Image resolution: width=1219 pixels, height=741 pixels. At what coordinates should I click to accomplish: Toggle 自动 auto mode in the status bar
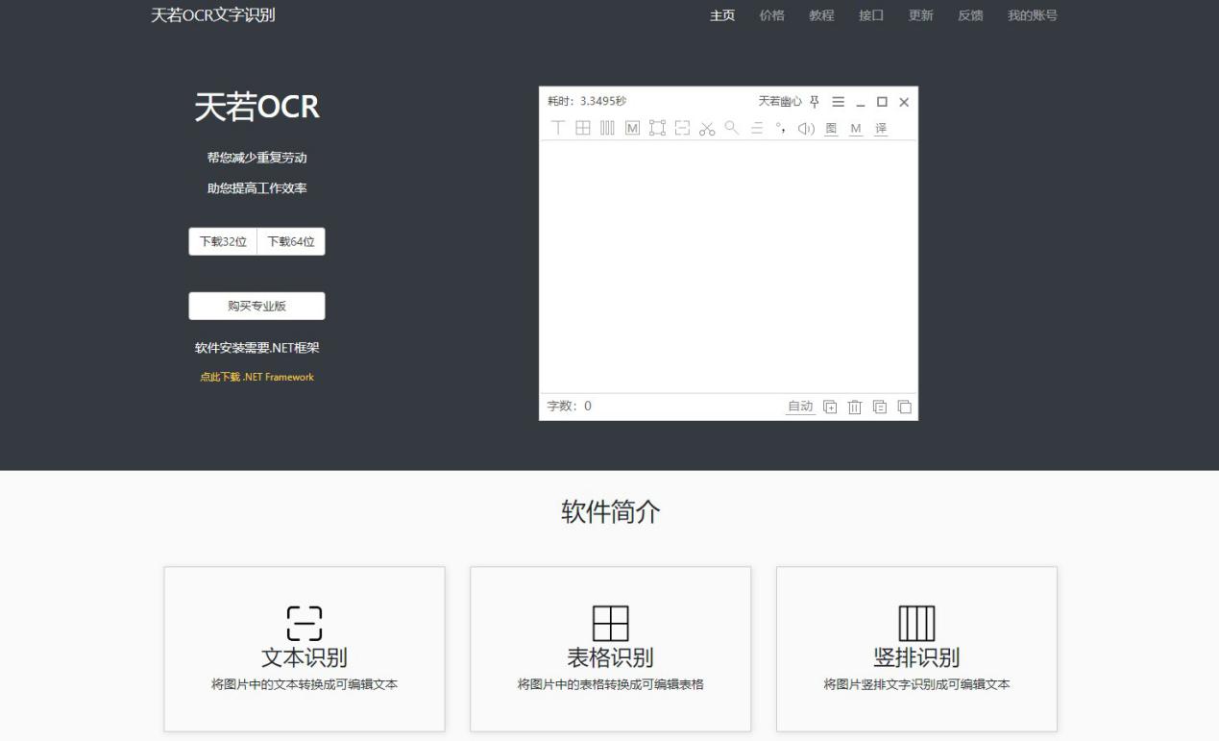(801, 407)
